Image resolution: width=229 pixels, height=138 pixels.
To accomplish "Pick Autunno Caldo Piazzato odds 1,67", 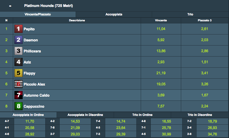I will (205, 95).
